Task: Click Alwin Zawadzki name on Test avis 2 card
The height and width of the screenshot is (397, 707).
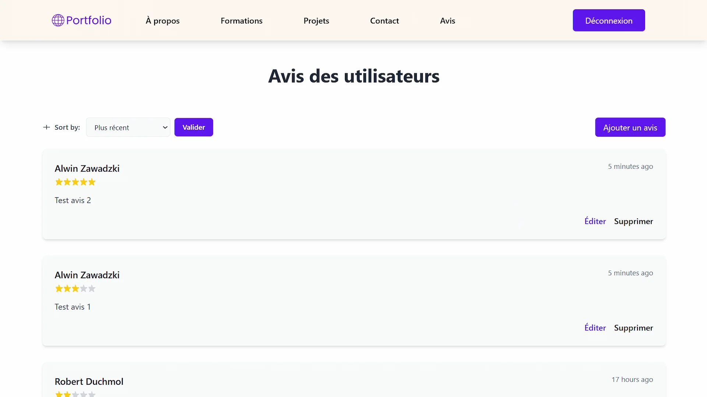Action: [87, 168]
